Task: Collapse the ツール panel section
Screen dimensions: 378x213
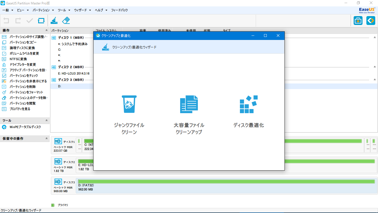Action: tap(46, 121)
